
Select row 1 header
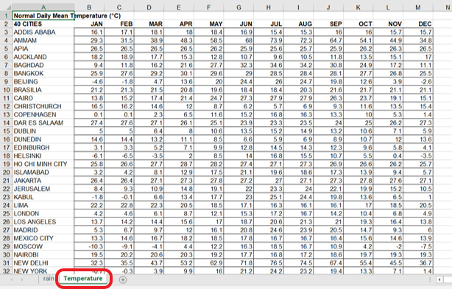6,15
